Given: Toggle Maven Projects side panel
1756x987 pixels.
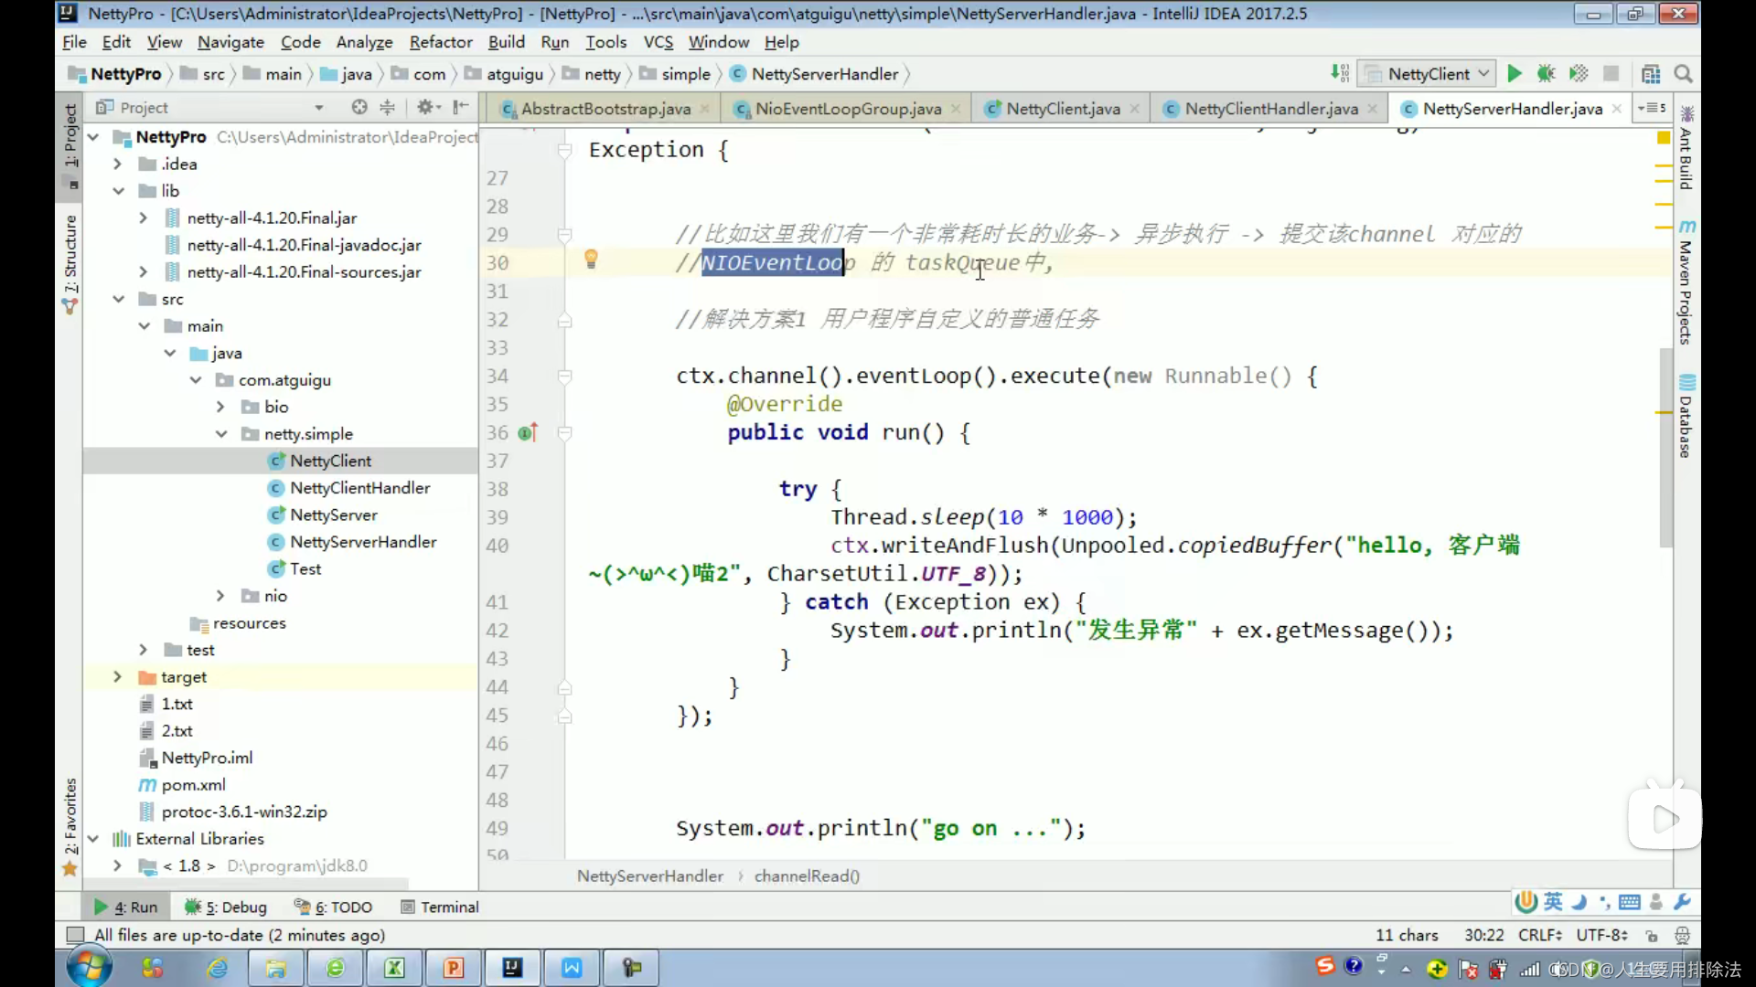Looking at the screenshot, I should tap(1686, 283).
